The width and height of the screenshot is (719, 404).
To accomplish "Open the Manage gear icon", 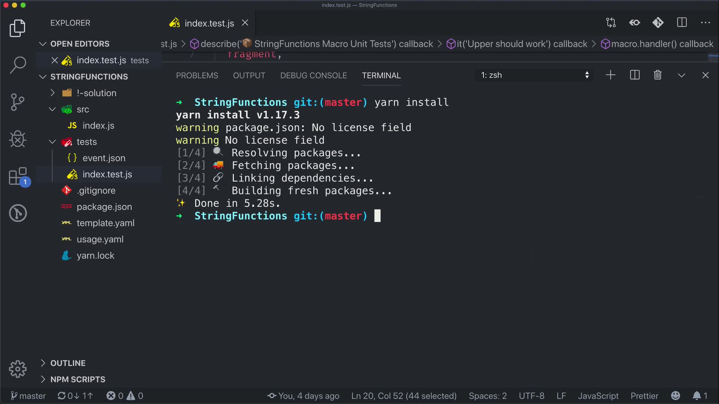I will (18, 369).
